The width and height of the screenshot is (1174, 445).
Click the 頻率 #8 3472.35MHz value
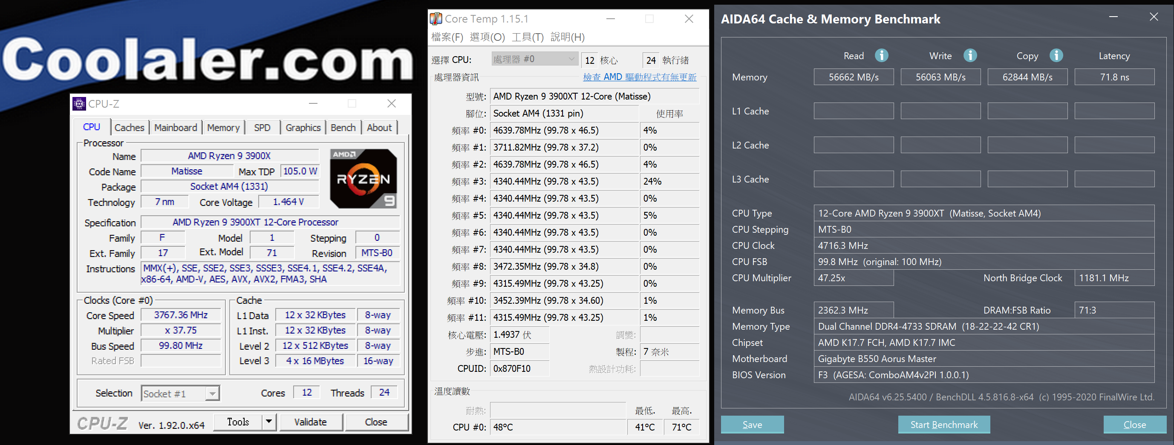click(564, 266)
